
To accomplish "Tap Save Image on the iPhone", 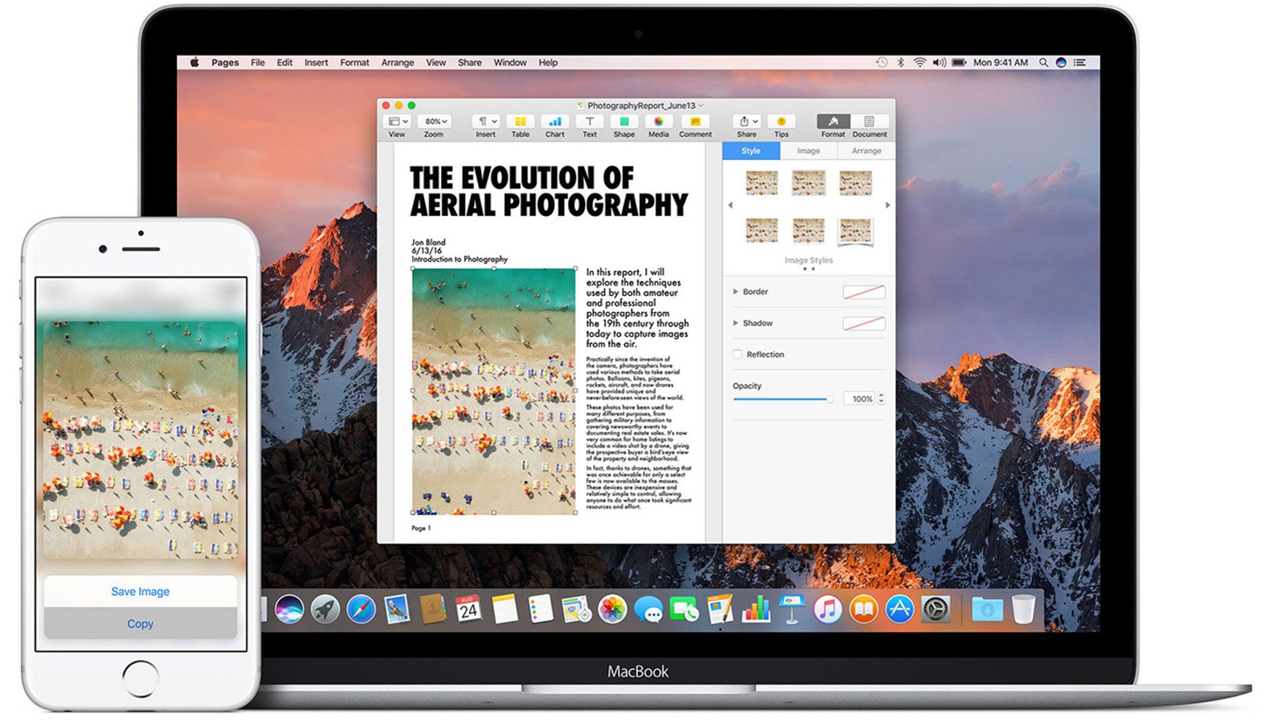I will (140, 591).
